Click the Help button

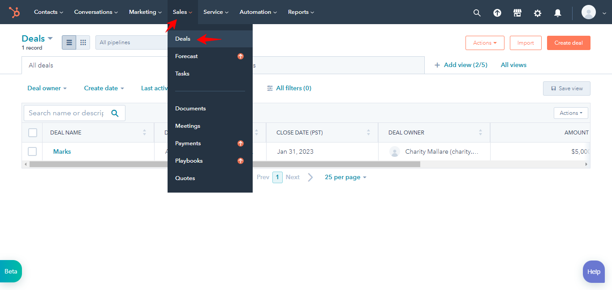[594, 272]
